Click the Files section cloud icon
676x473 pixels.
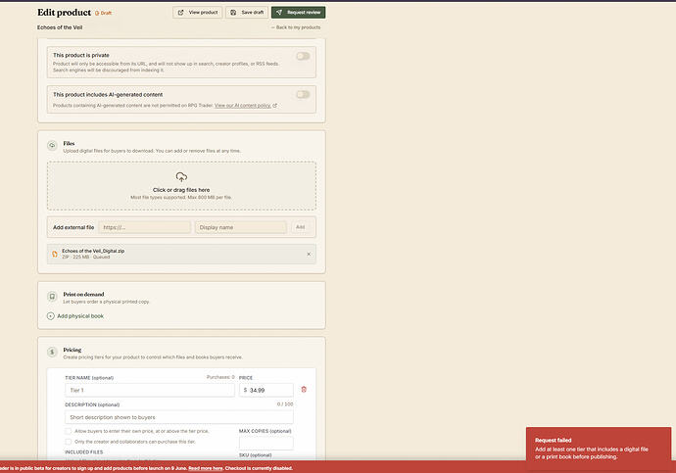[52, 146]
